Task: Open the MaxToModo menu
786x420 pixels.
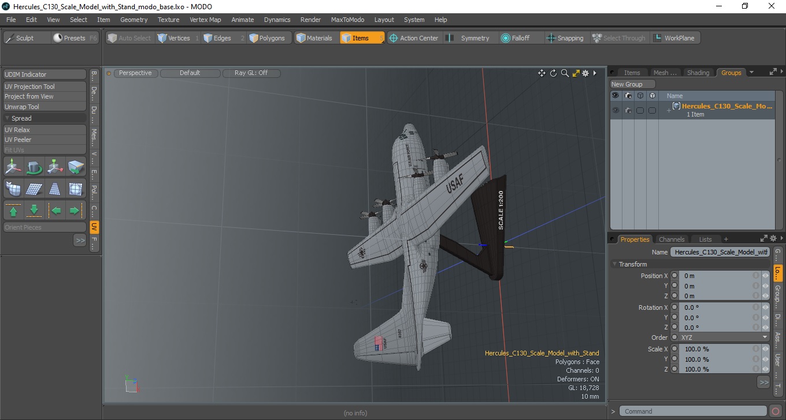Action: (347, 20)
